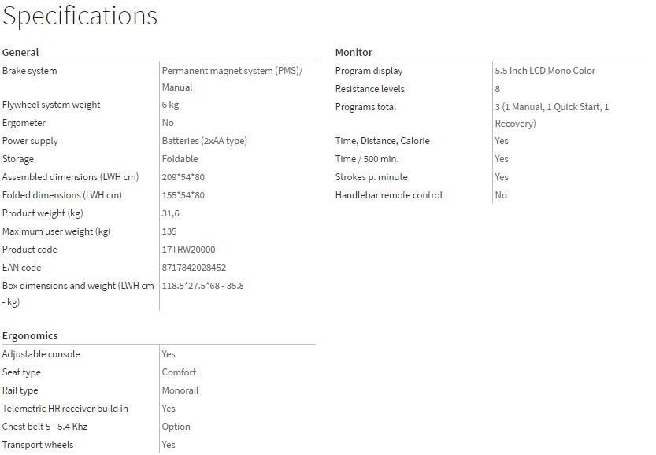Select the Foldable storage value
The height and width of the screenshot is (455, 656).
pos(180,159)
